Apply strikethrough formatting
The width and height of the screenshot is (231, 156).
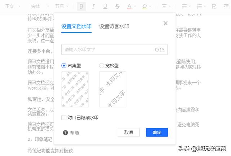pyautogui.click(x=117, y=6)
